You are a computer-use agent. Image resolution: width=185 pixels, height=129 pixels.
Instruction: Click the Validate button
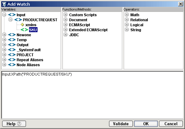[x=121, y=124]
